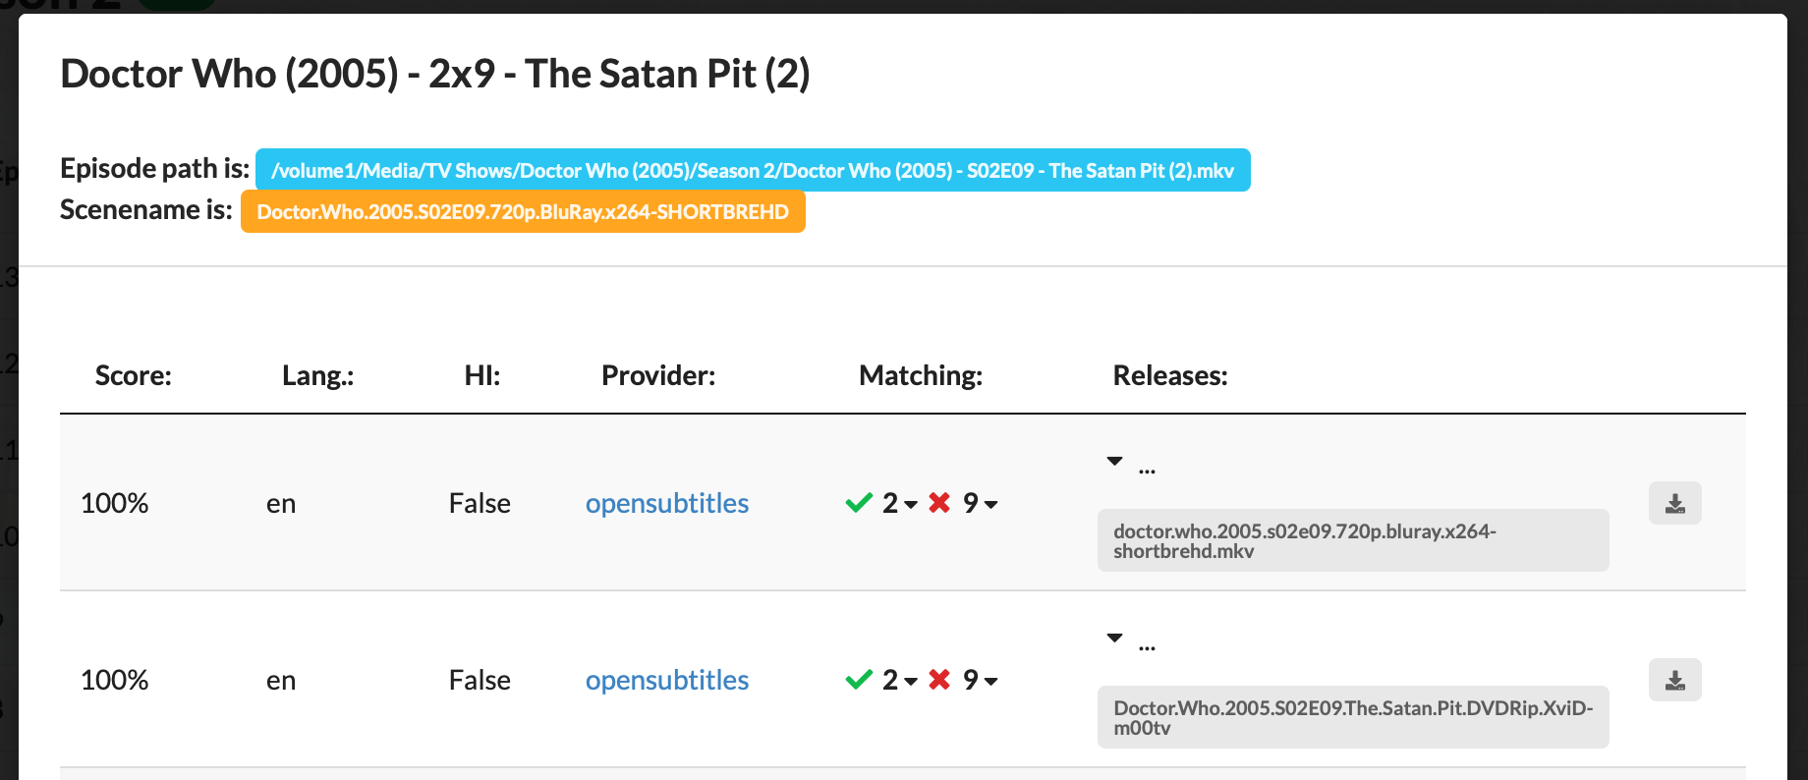Download the DVDRip.XviD-m00tv subtitle
Screen dimensions: 1808x780
[x=1674, y=680]
